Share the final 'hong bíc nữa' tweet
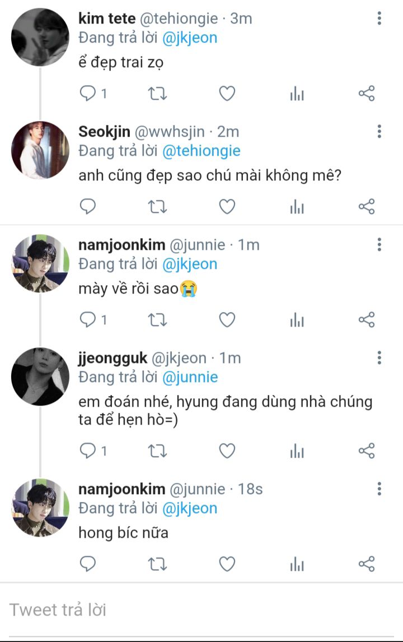 (x=367, y=564)
